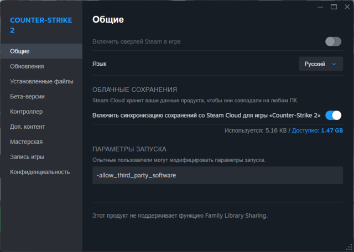Disable Steam Cloud save synchronization
Screen dimensions: 354x252
tap(333, 115)
